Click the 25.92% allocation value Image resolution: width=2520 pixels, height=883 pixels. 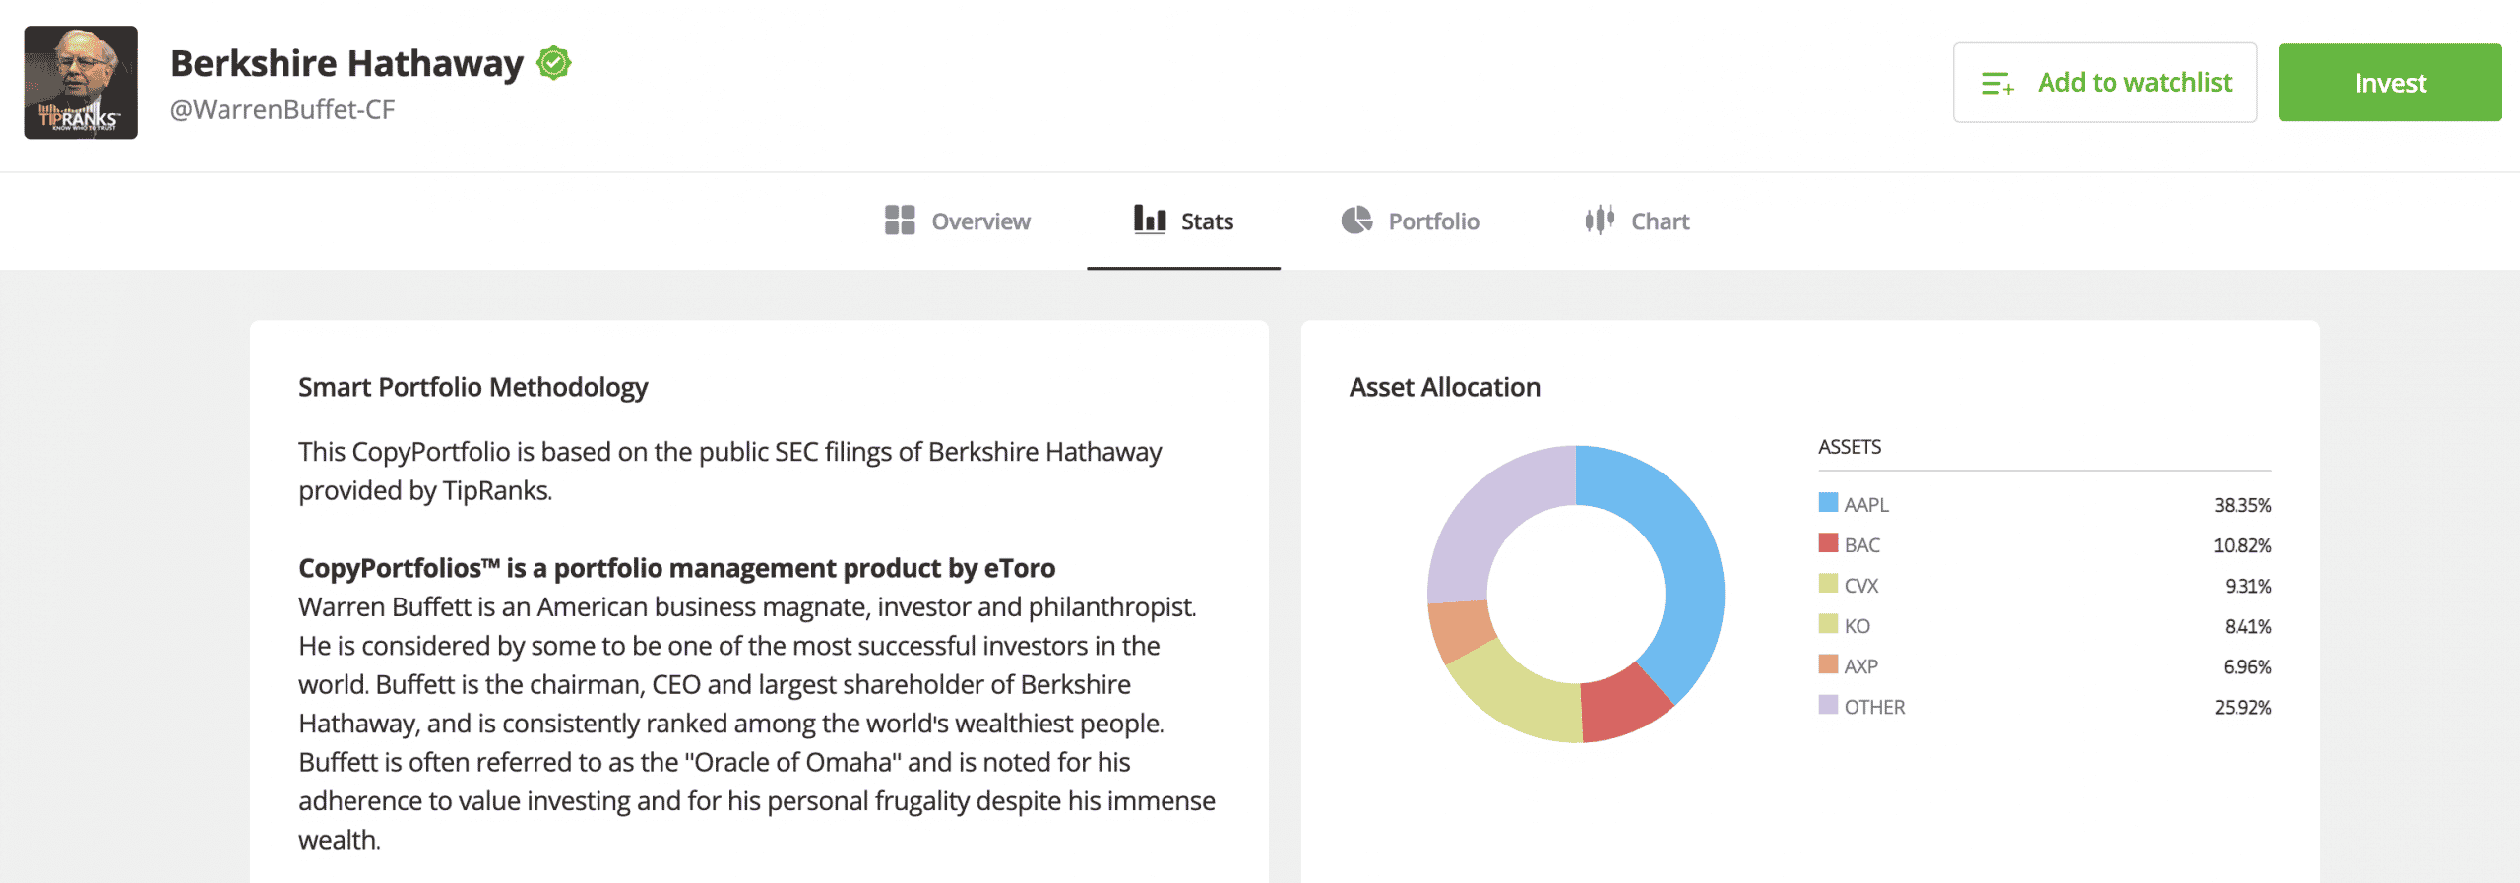coord(2242,707)
